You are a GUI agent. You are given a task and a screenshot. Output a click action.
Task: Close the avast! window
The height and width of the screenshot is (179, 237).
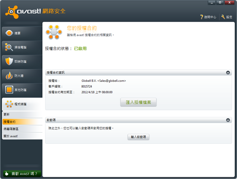(x=229, y=3)
